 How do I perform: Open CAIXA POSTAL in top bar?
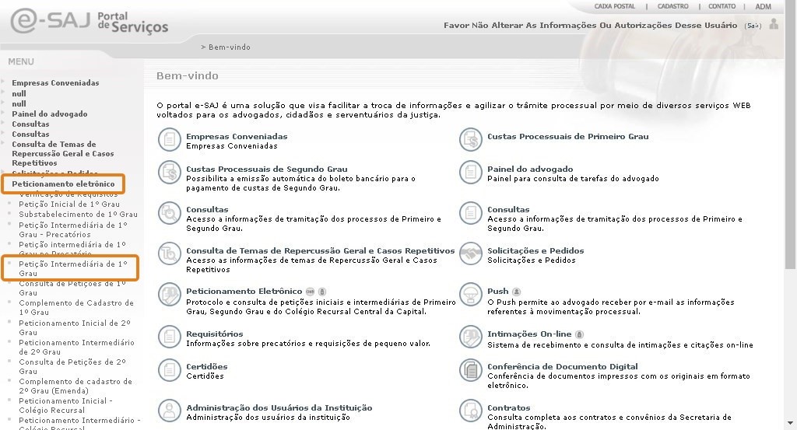[615, 6]
